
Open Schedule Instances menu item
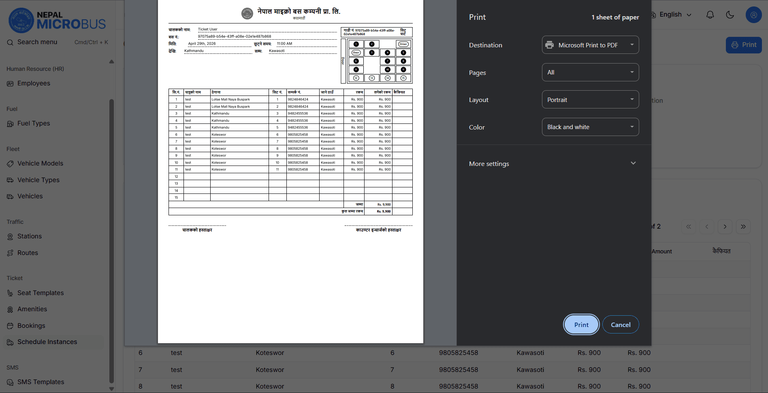point(47,342)
